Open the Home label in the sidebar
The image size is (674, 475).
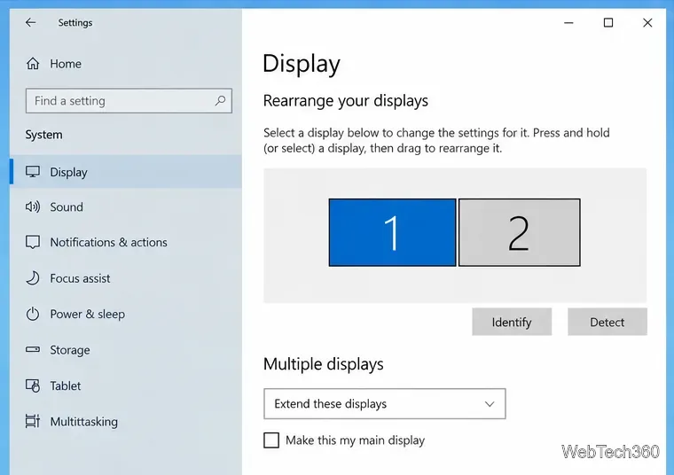pyautogui.click(x=66, y=64)
